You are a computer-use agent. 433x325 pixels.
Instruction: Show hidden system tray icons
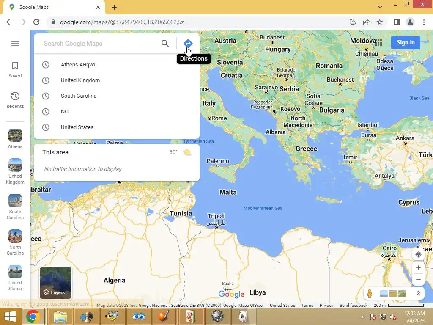(362, 317)
